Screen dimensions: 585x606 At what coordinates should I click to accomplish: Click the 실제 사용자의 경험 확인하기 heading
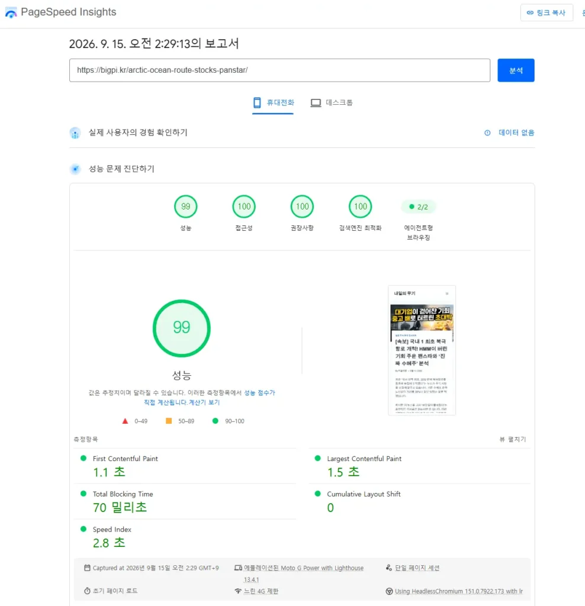pyautogui.click(x=138, y=133)
